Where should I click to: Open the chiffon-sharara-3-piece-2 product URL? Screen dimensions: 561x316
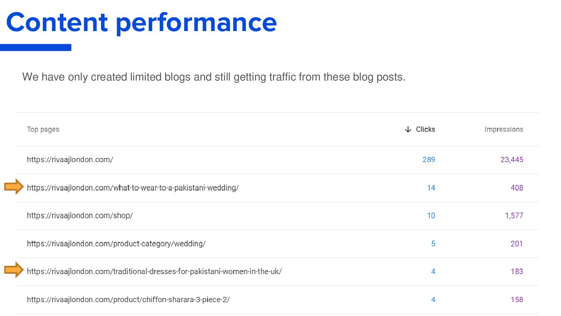click(128, 300)
